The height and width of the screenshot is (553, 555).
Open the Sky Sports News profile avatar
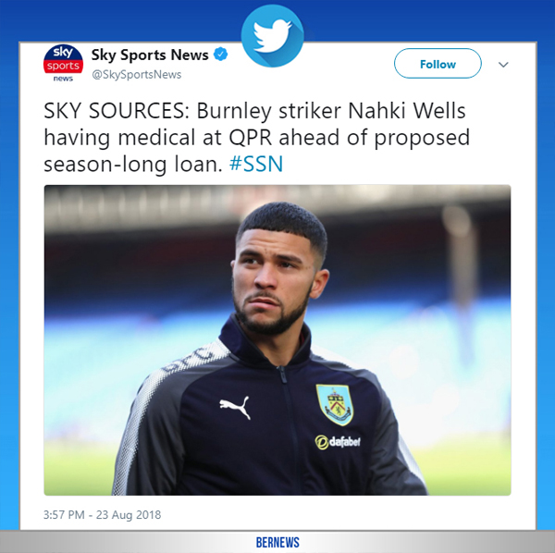[x=63, y=63]
